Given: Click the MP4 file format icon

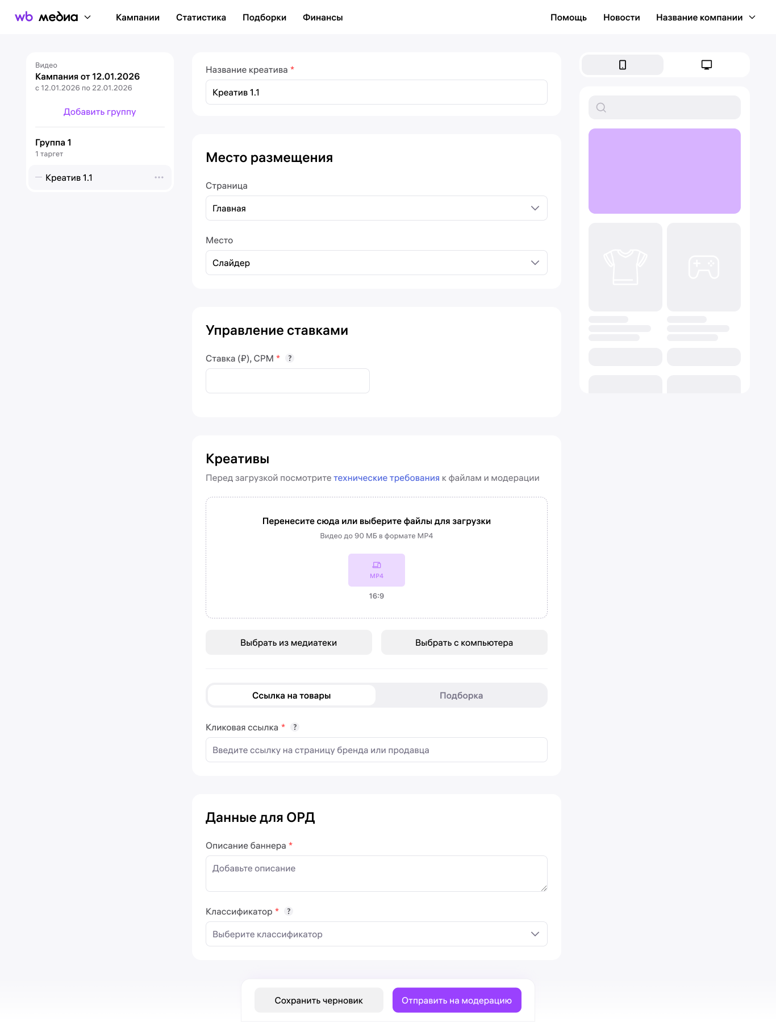Looking at the screenshot, I should (x=376, y=570).
